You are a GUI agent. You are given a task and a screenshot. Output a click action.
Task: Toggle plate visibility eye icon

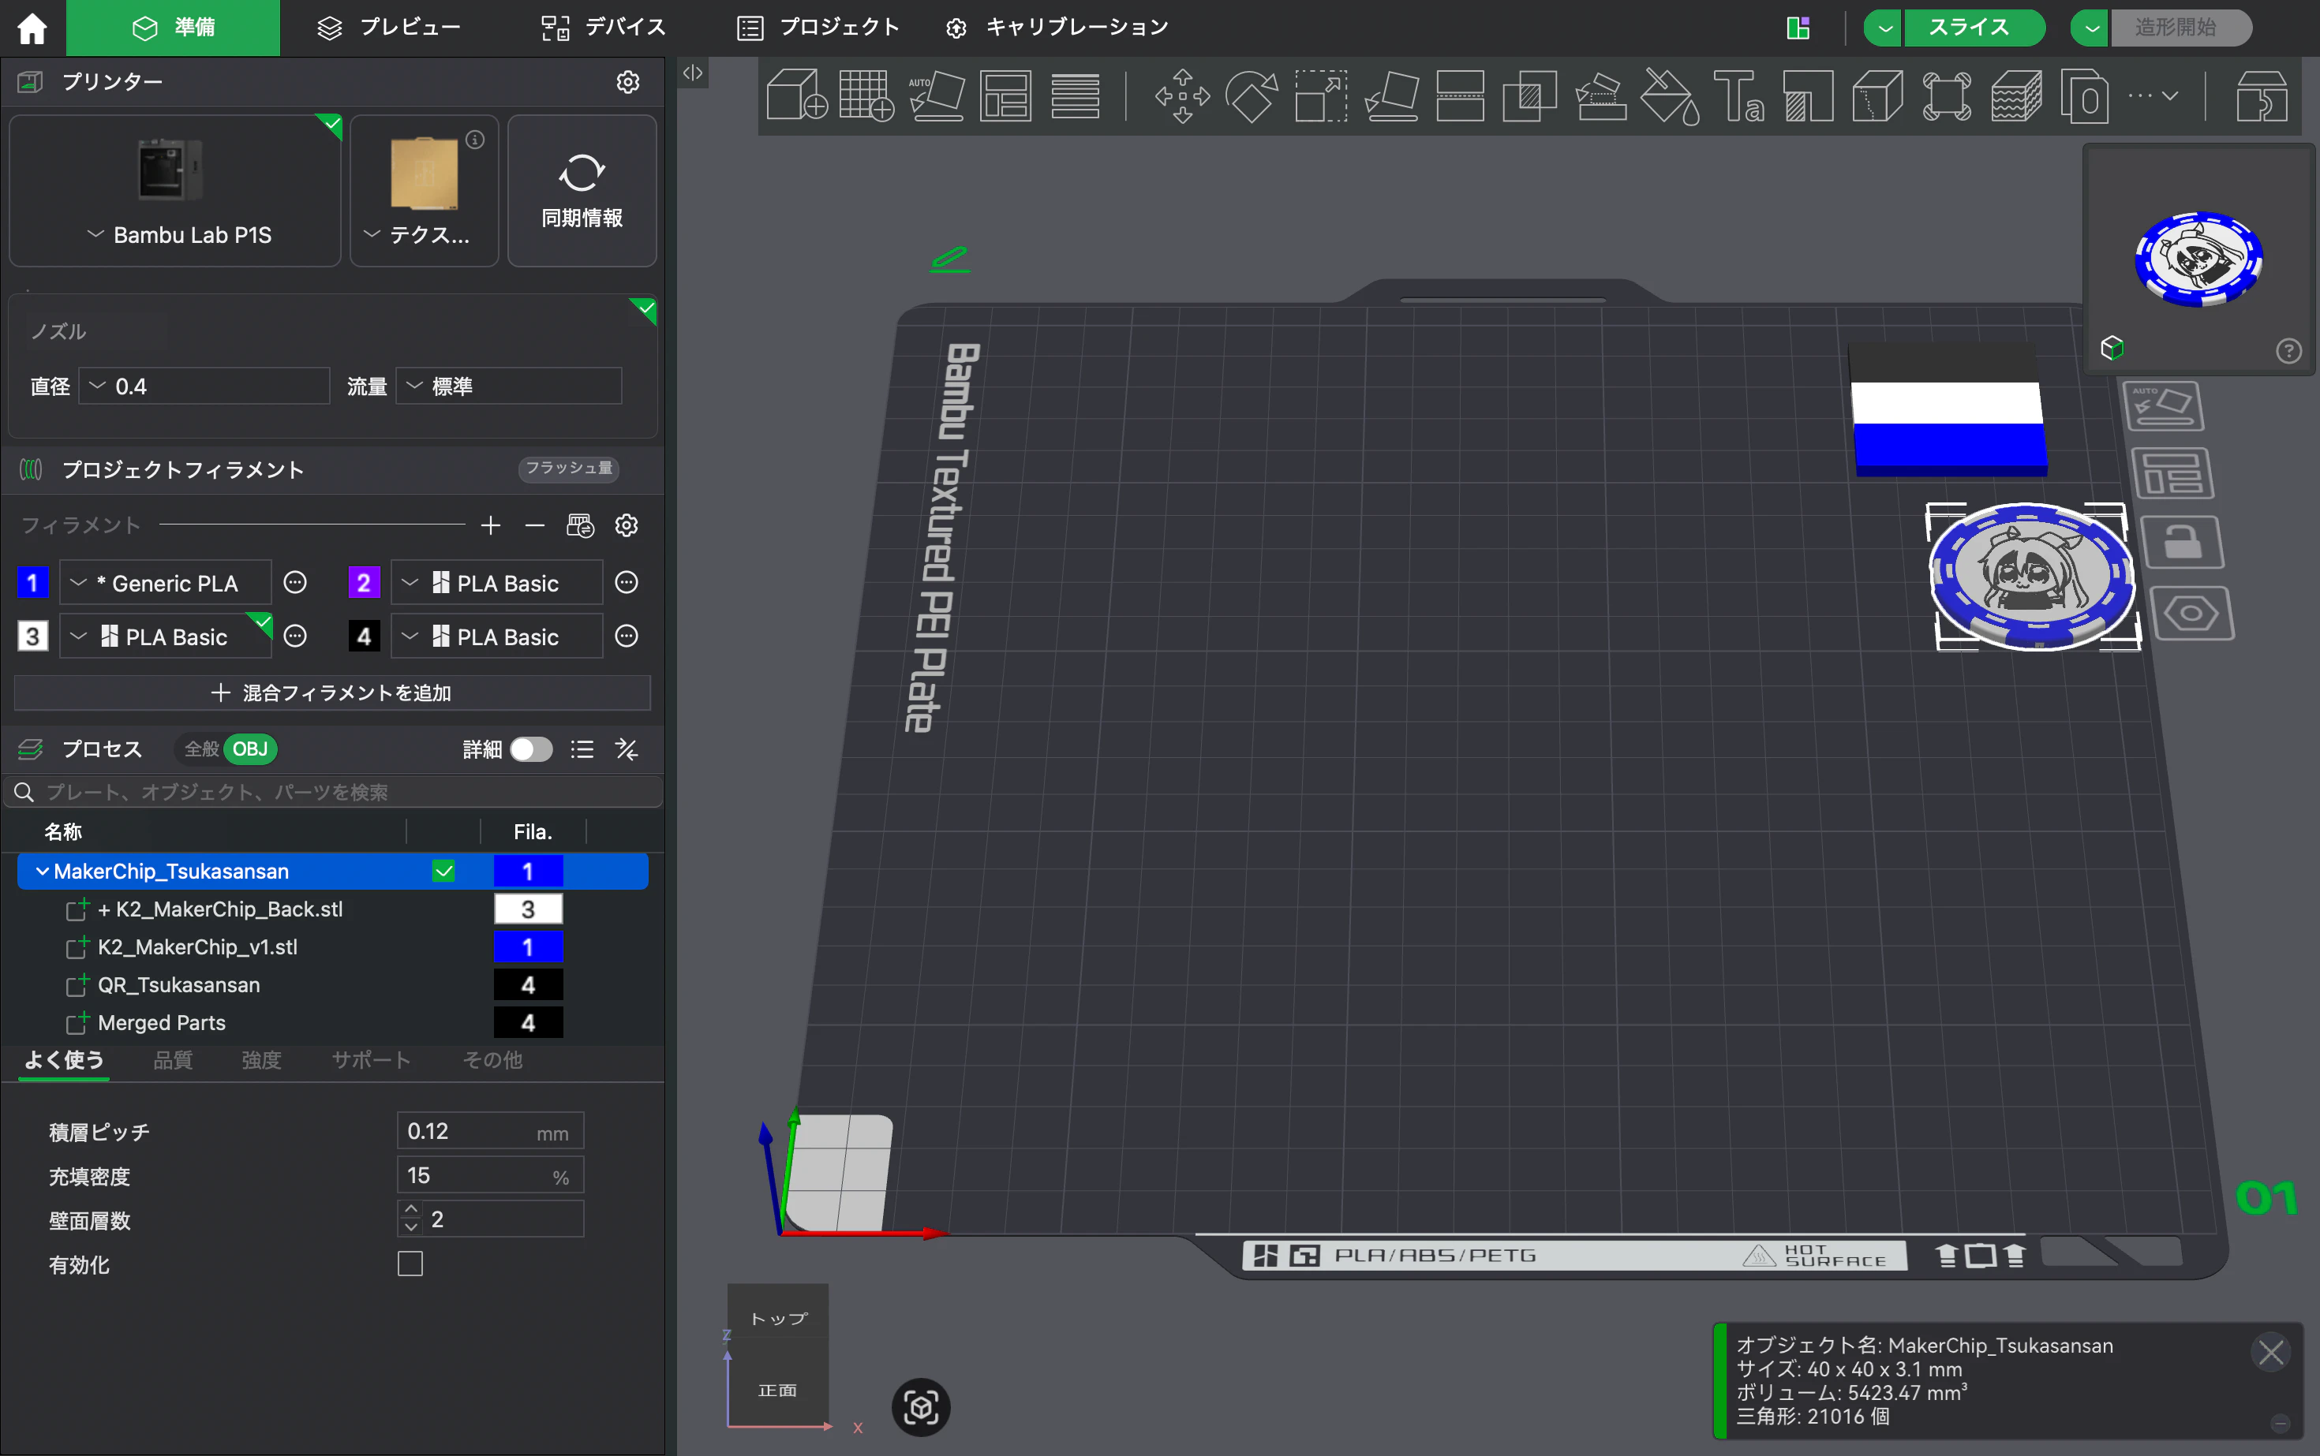[2191, 612]
